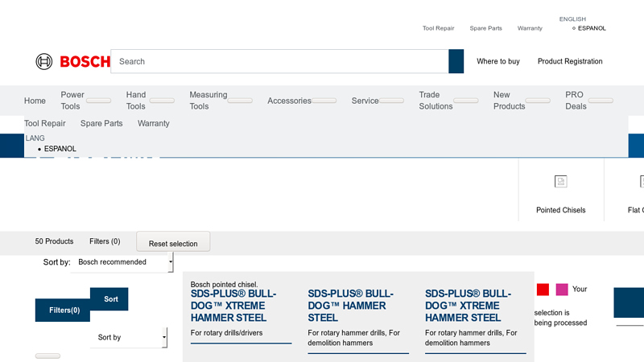Open the Trade Solutions menu

pyautogui.click(x=436, y=101)
